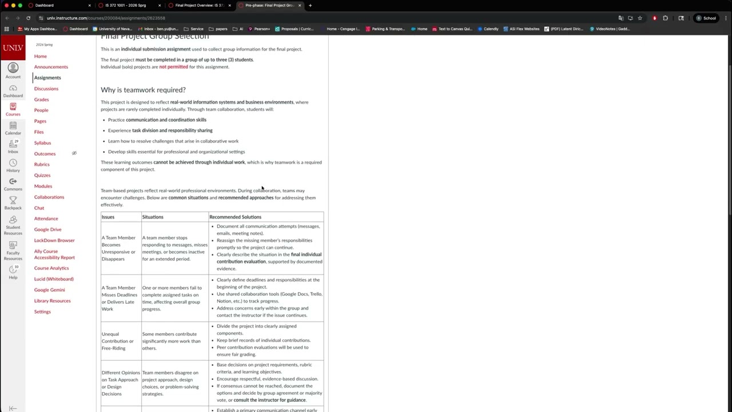Click the hidden-eye icon beside Outcomes
This screenshot has height=412, width=732.
[x=74, y=153]
